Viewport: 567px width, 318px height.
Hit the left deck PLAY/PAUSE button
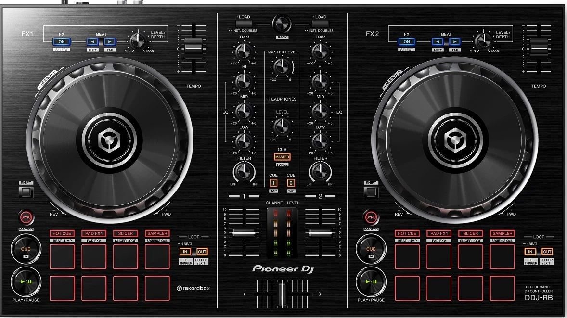coord(26,282)
